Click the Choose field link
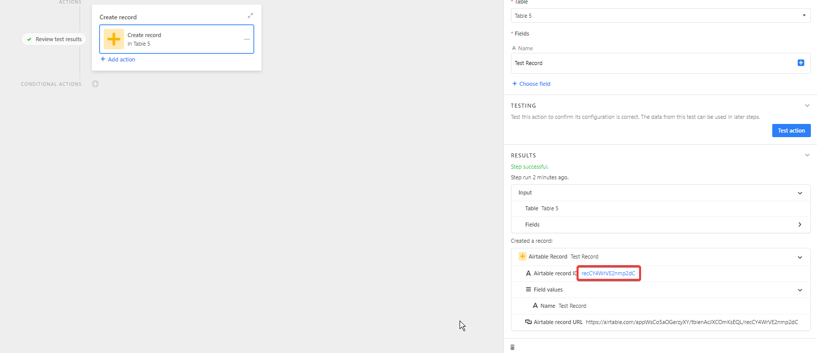Screen dimensions: 817x353 [x=531, y=84]
